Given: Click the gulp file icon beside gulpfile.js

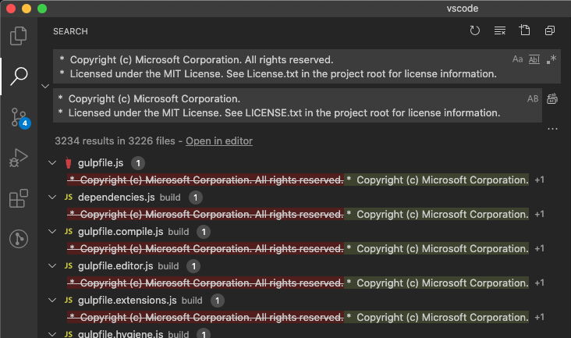Looking at the screenshot, I should point(68,163).
